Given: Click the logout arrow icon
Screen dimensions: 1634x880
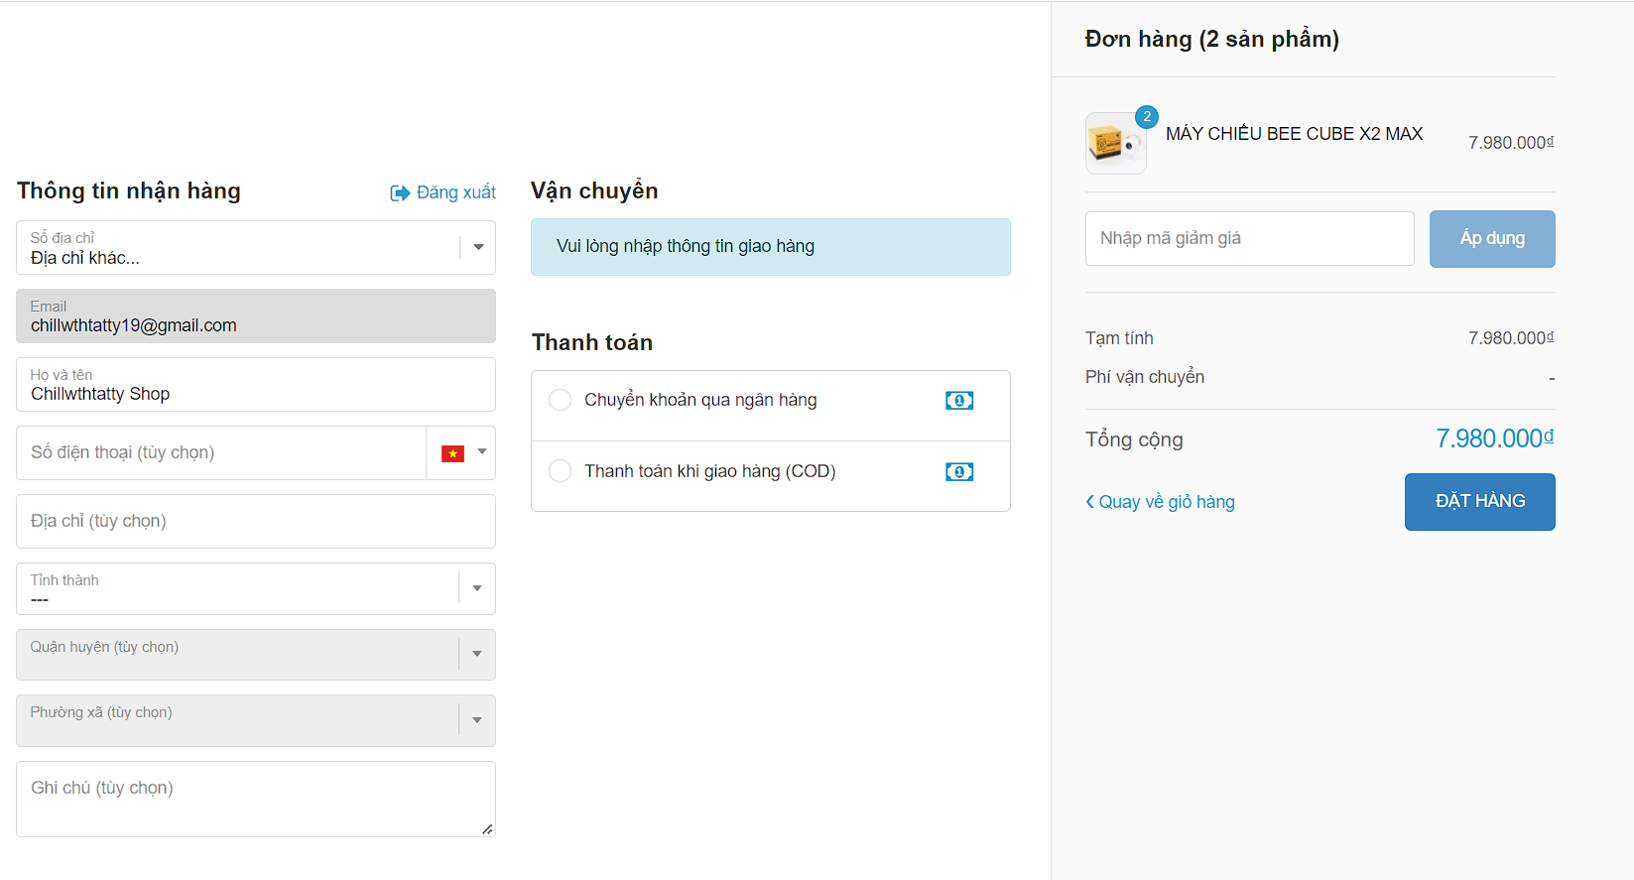Looking at the screenshot, I should point(400,192).
